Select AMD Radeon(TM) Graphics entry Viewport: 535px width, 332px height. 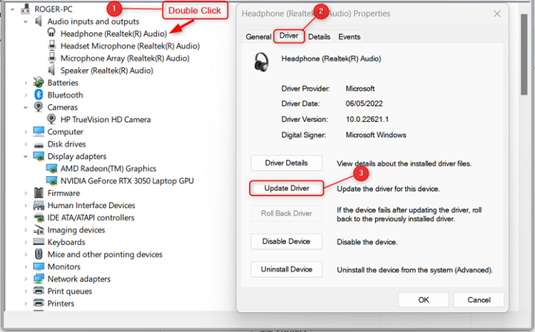click(108, 168)
